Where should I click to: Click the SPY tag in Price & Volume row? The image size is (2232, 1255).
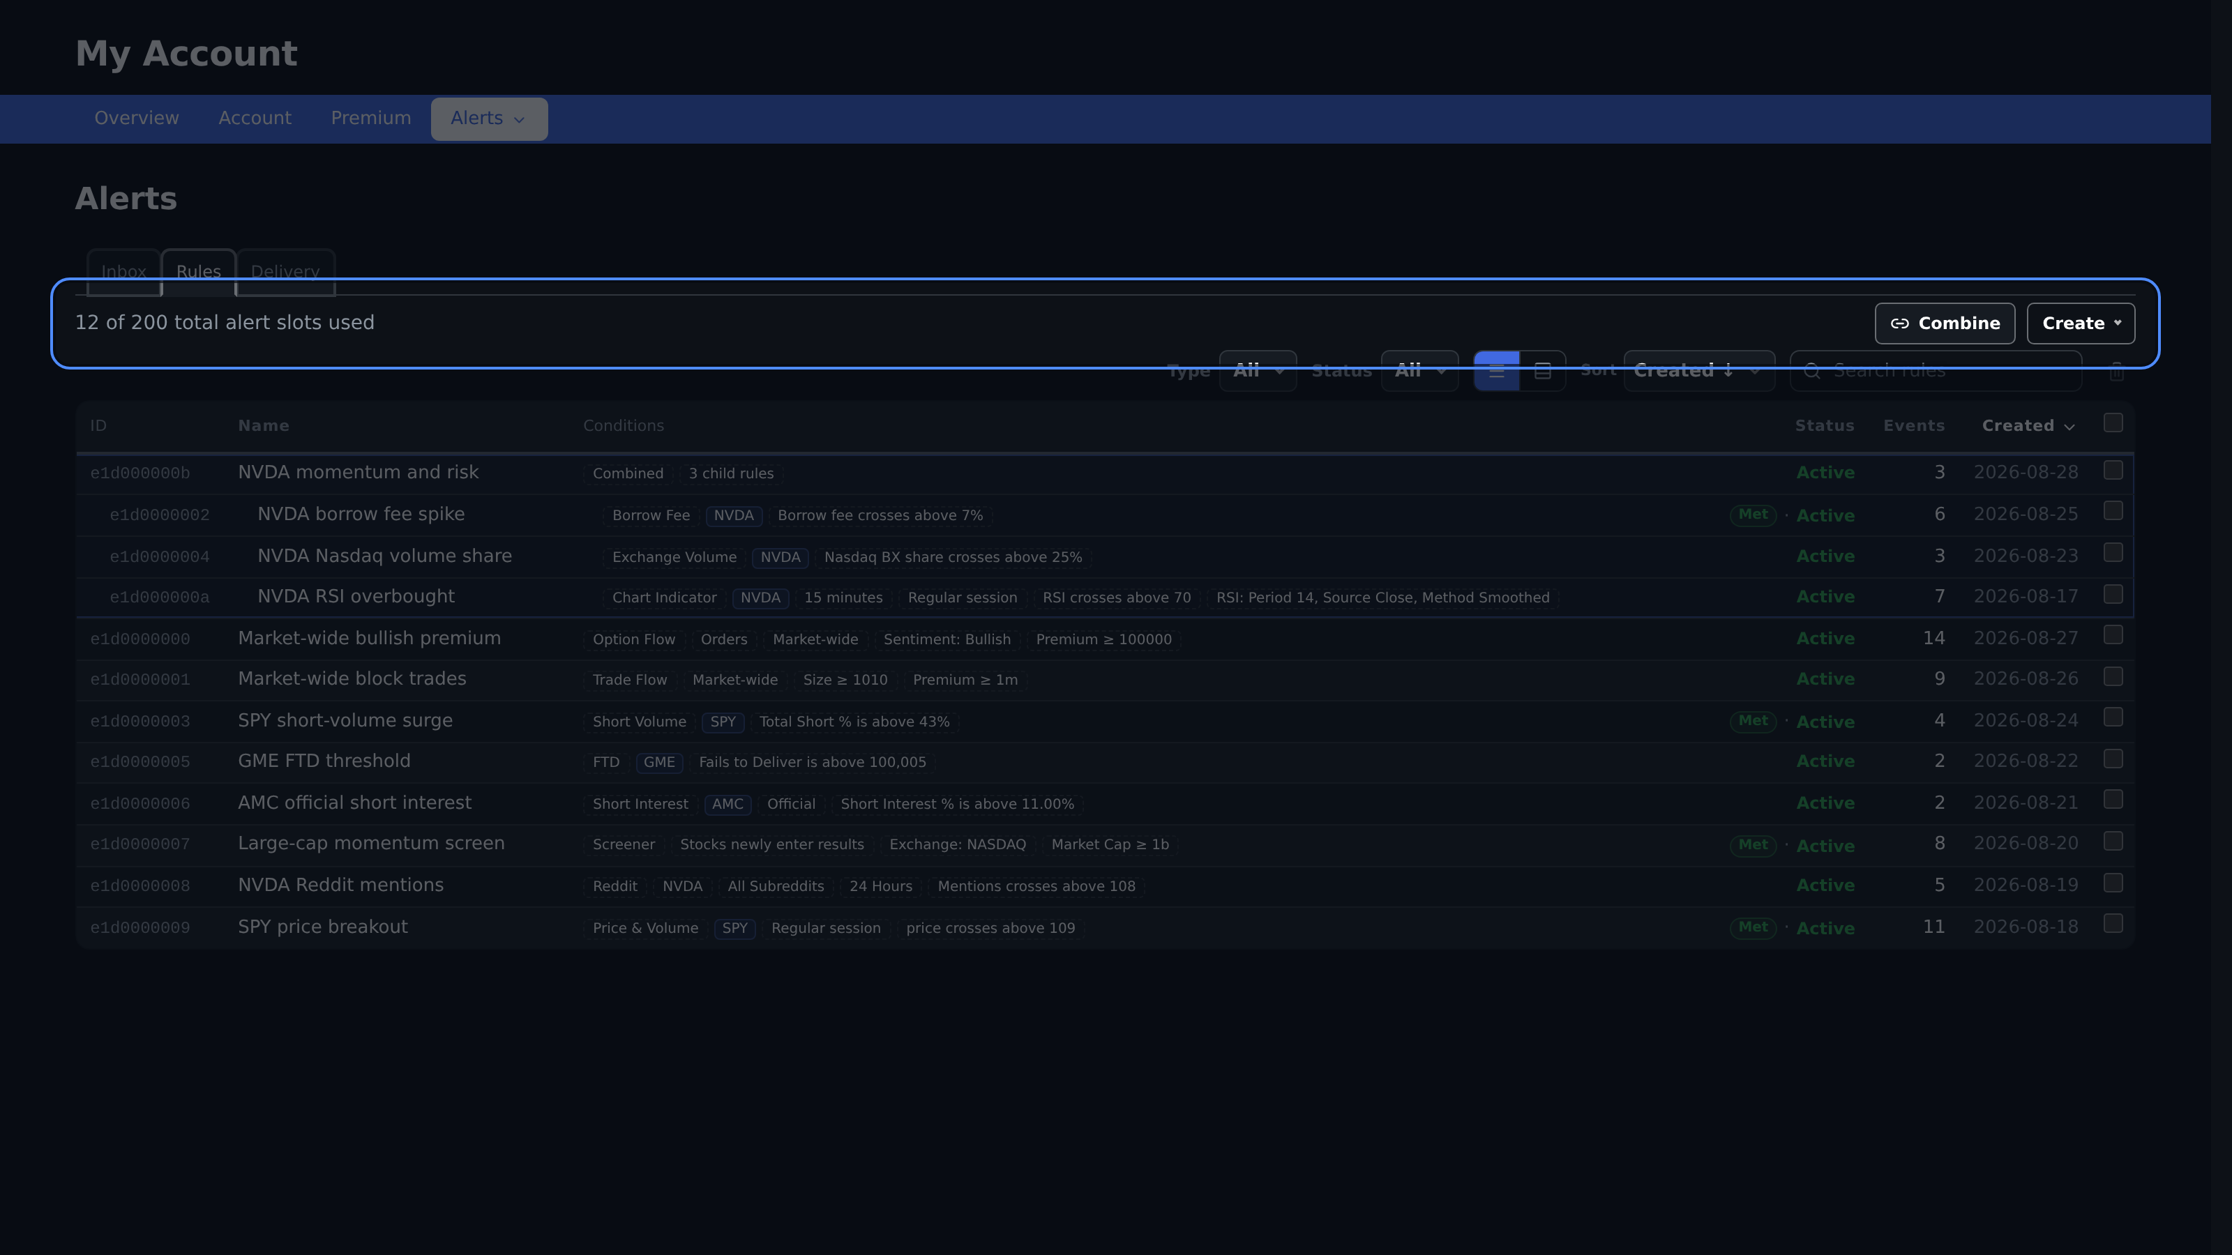click(x=734, y=927)
